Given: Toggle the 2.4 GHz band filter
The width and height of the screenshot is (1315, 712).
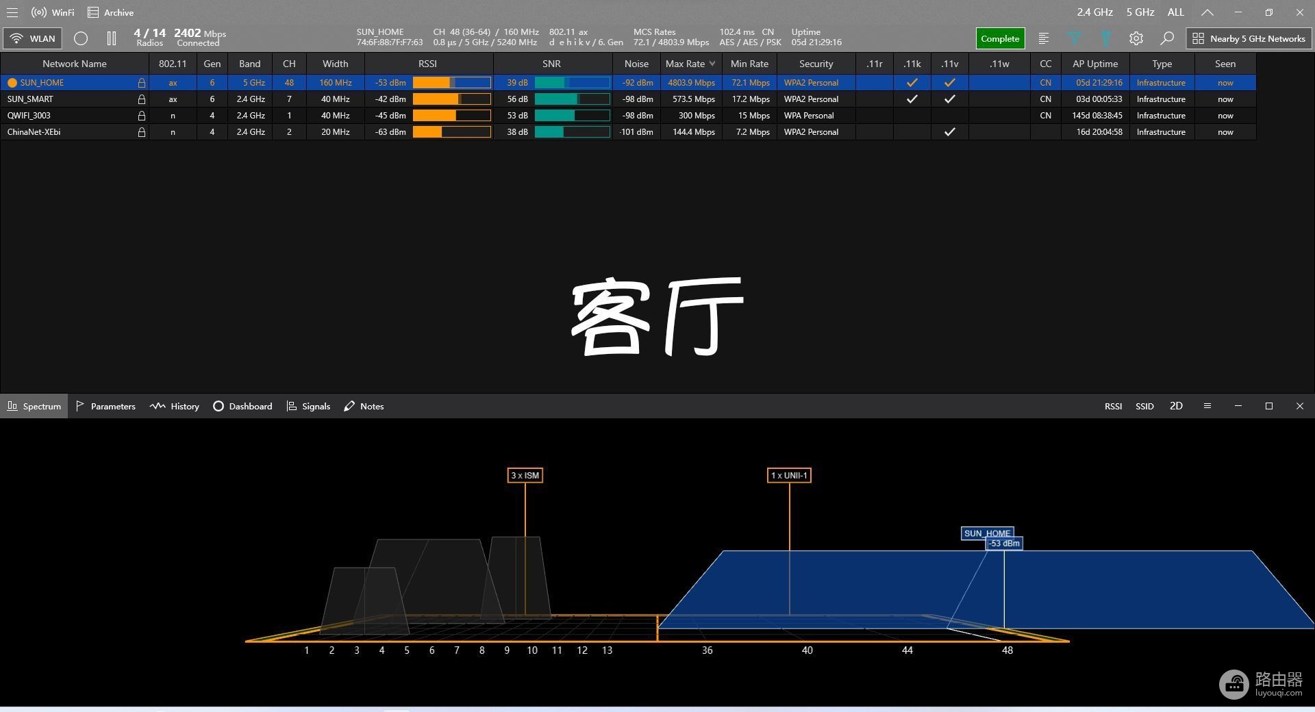Looking at the screenshot, I should [x=1094, y=12].
